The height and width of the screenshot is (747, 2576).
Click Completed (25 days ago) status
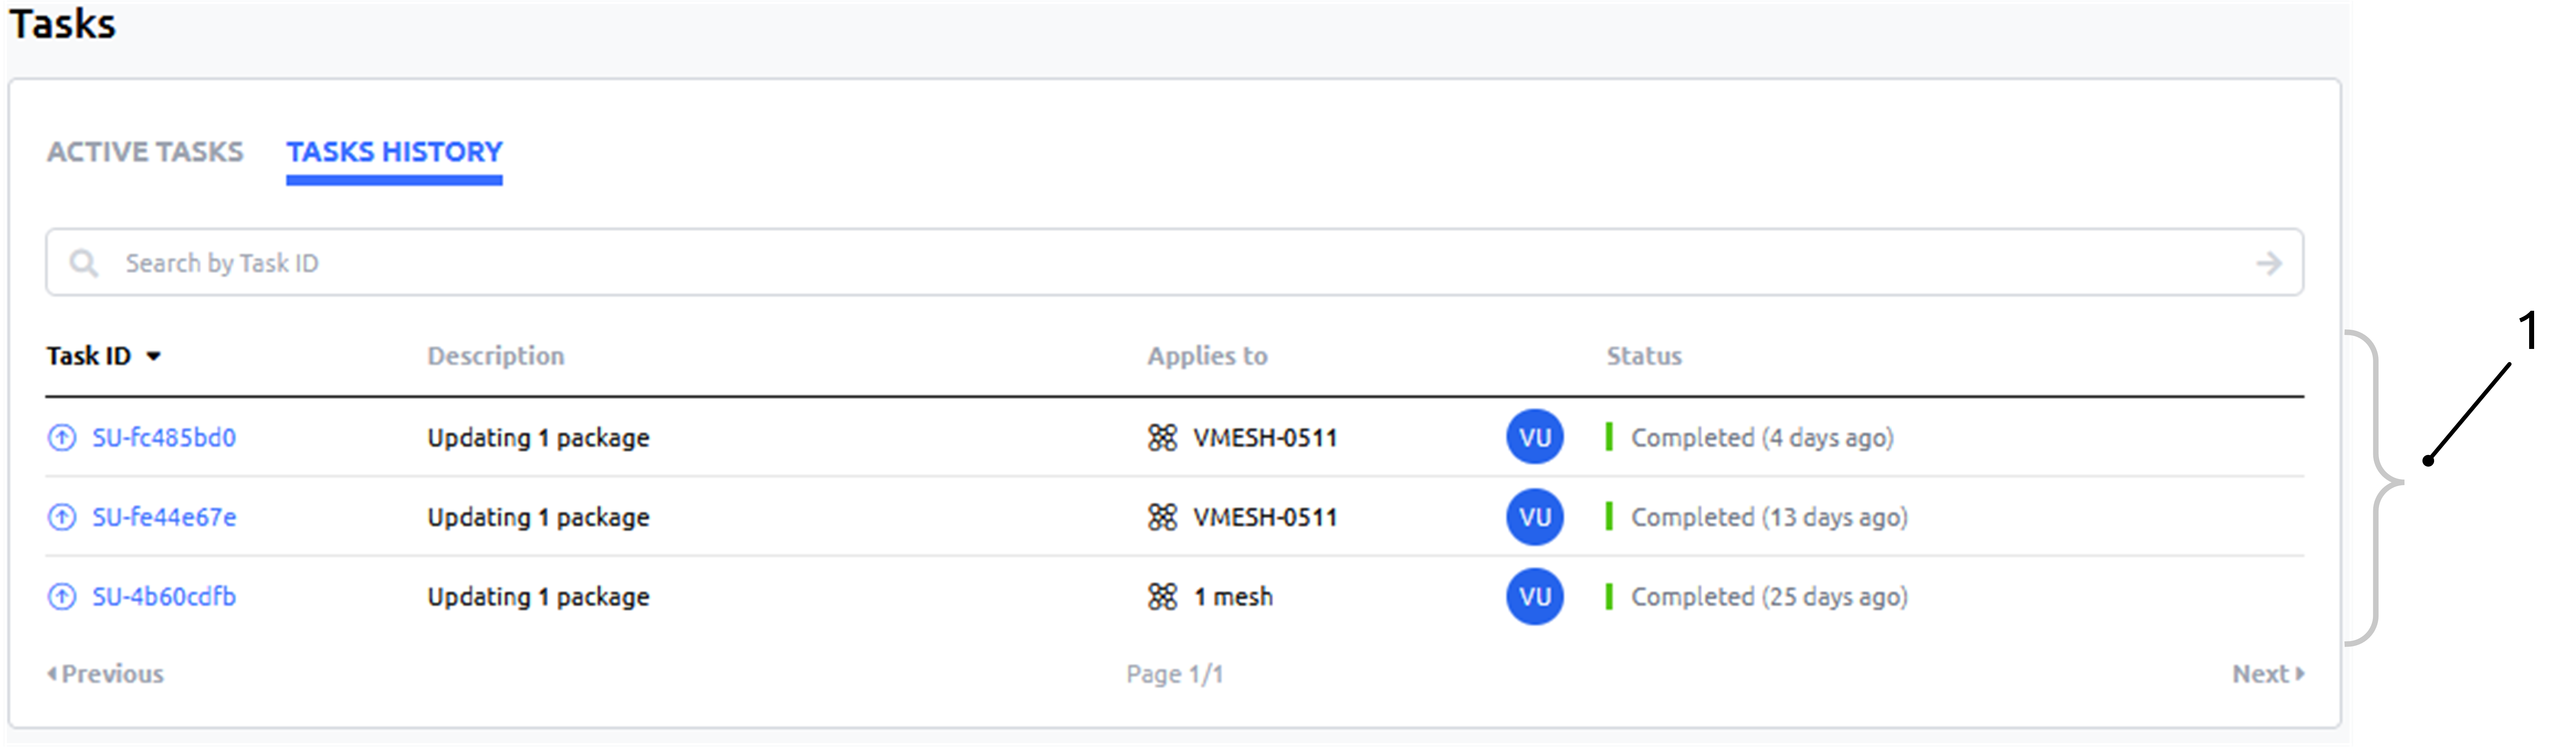coord(1769,597)
